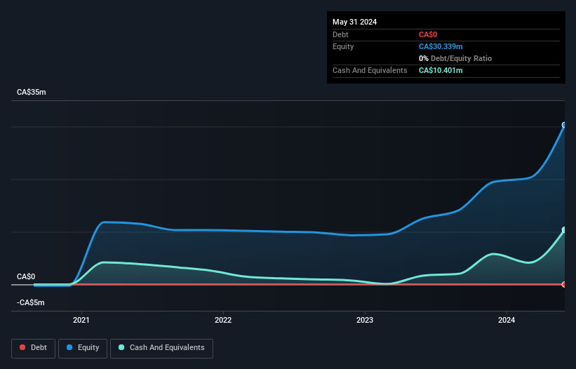Select the red Debt endpoint marker on chart
576x369 pixels.
564,284
